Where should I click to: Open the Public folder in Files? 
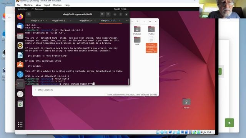coord(151,31)
